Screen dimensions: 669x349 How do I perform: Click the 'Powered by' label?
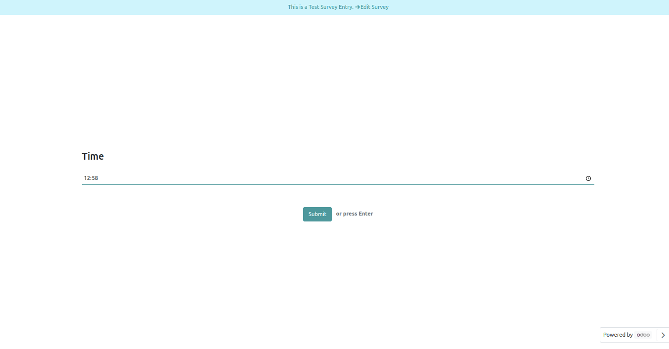tap(618, 335)
